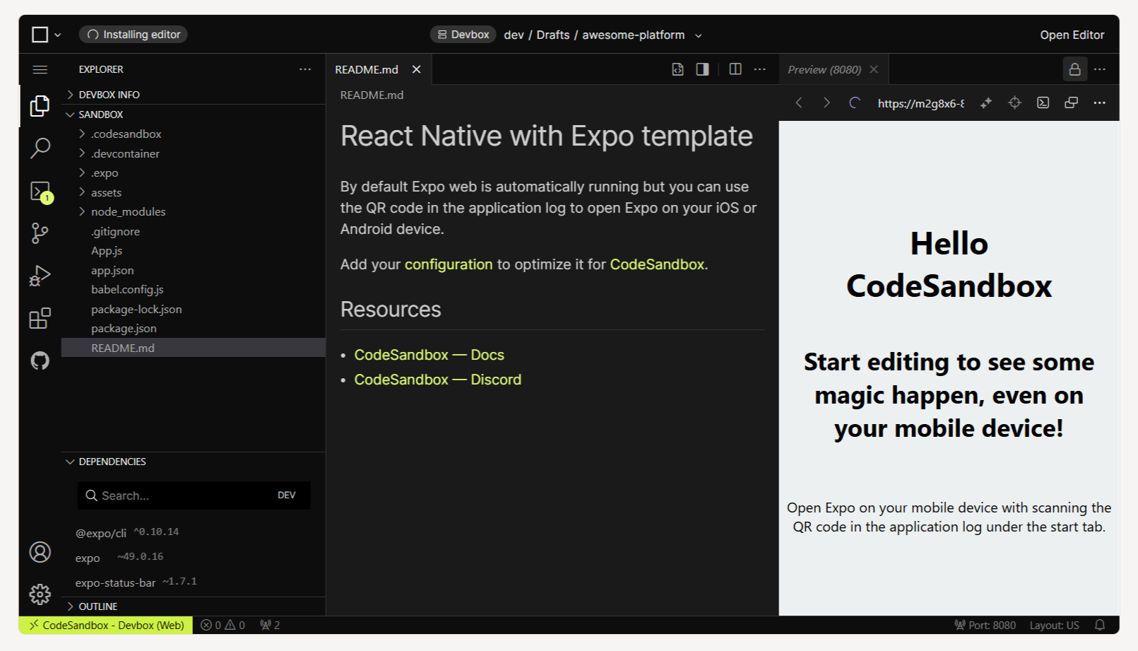Screen dimensions: 1138x651
Task: Collapse DEPENDENCIES section
Action: (194, 462)
